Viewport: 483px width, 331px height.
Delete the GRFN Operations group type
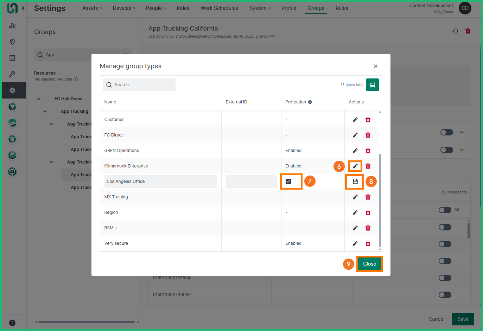pos(368,151)
